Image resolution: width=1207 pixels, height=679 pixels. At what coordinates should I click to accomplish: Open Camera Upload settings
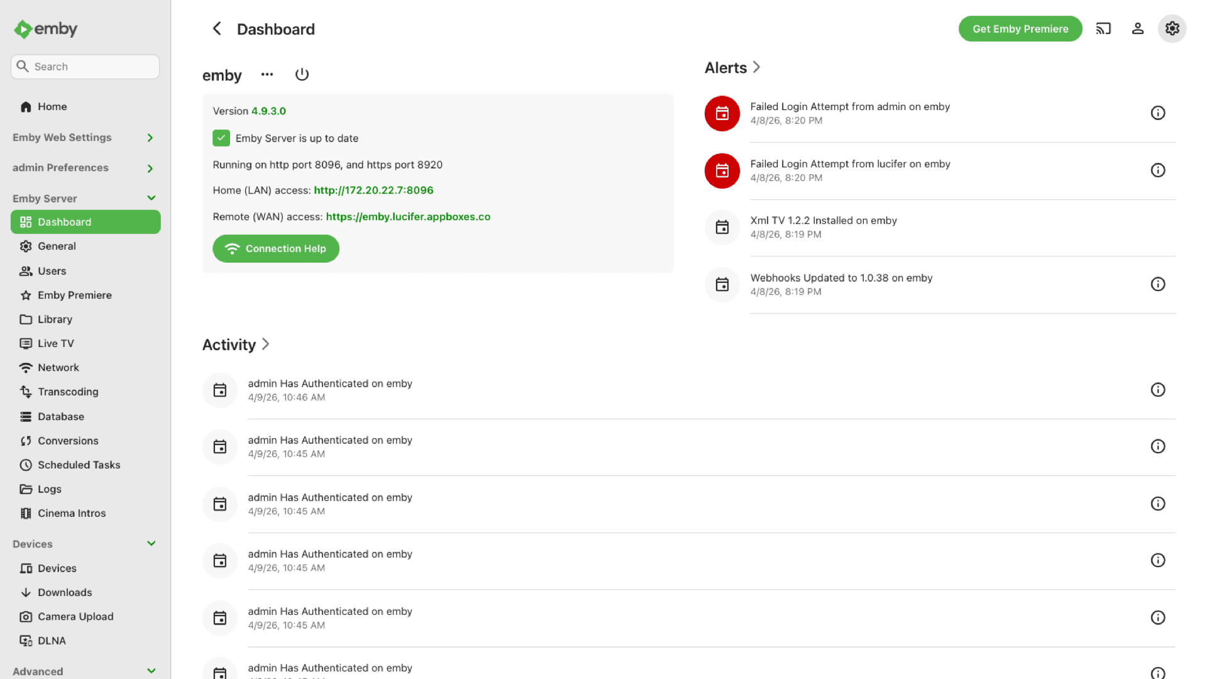(x=85, y=617)
